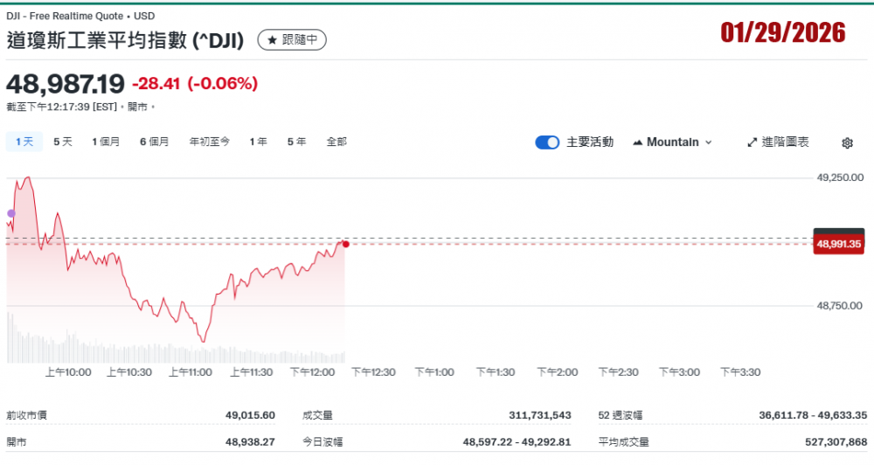Open chart settings gear icon
The width and height of the screenshot is (874, 465).
847,142
